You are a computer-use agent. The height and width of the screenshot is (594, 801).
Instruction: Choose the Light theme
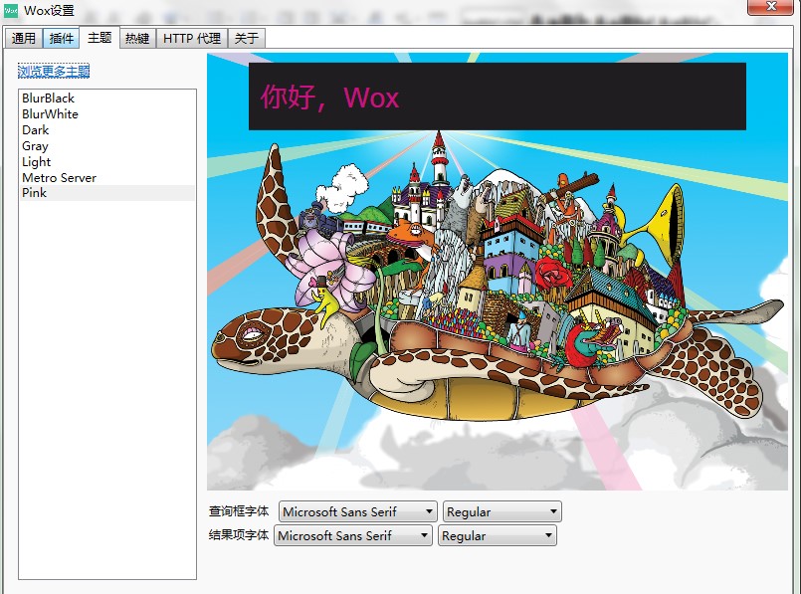pyautogui.click(x=36, y=161)
